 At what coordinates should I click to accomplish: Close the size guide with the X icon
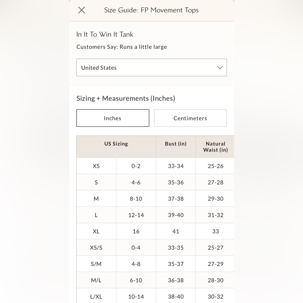coord(82,10)
